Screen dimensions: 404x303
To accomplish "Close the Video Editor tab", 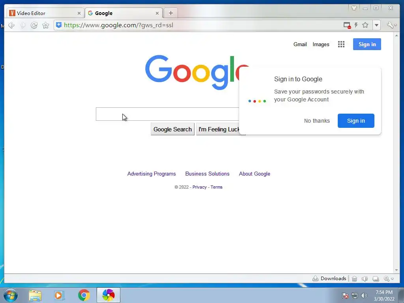I will (x=79, y=13).
